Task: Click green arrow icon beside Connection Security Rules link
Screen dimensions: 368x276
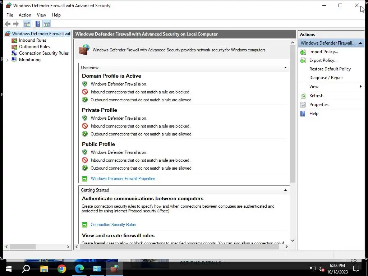Action: click(84, 225)
